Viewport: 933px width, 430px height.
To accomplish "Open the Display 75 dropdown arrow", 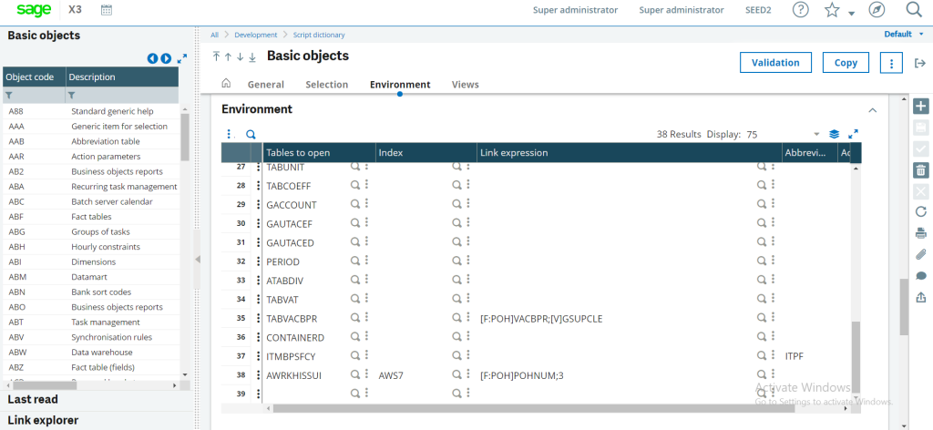I will tap(816, 135).
